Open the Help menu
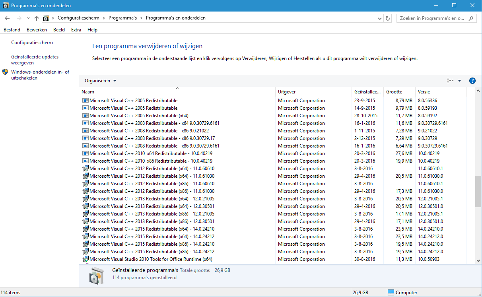The width and height of the screenshot is (482, 297). (92, 30)
